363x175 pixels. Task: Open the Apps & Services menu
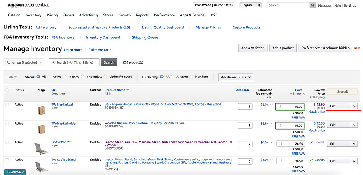pyautogui.click(x=193, y=15)
